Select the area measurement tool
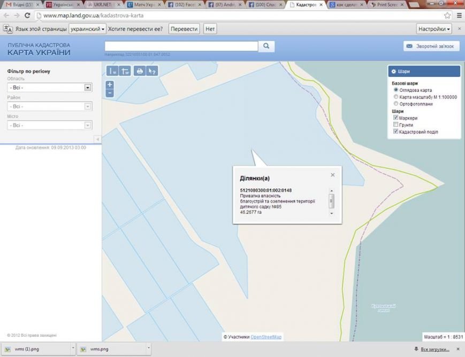465x357 pixels. 125,71
